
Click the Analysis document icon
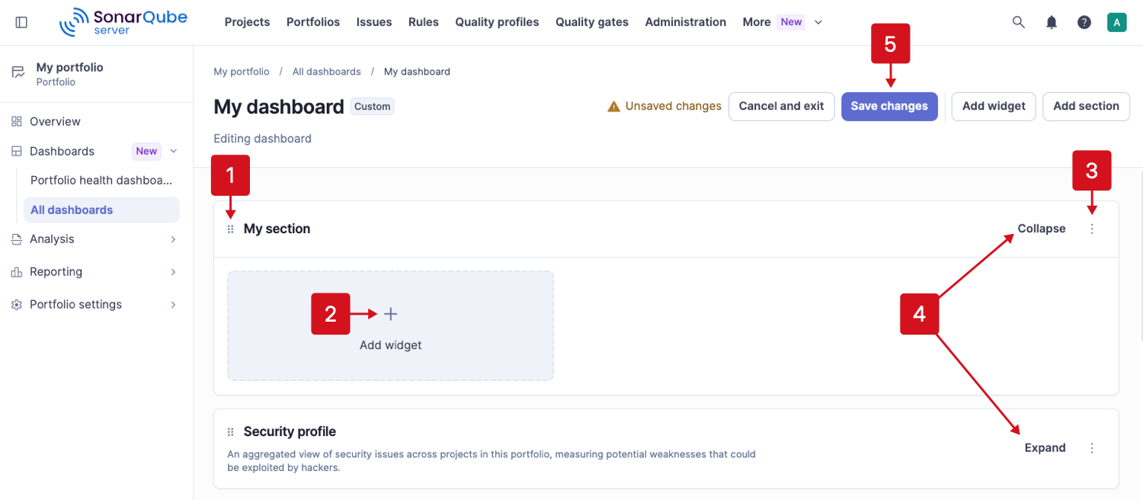pyautogui.click(x=17, y=239)
